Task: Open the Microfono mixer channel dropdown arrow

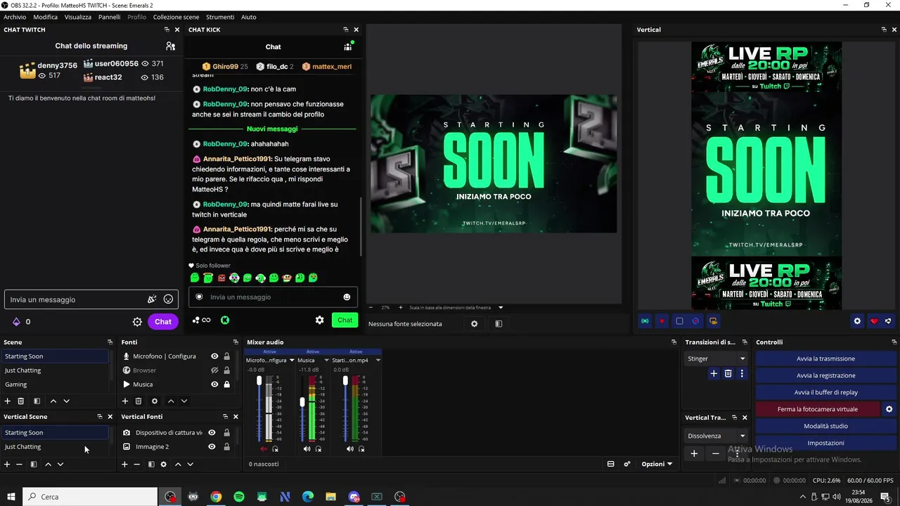Action: tap(292, 361)
